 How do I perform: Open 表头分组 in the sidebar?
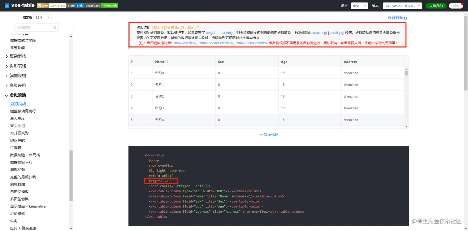(17, 126)
